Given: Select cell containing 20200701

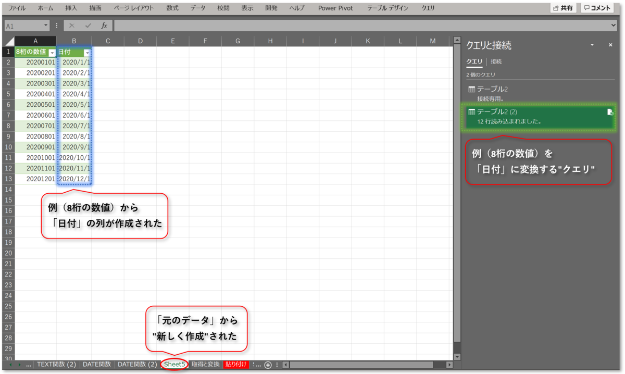Looking at the screenshot, I should tap(35, 126).
